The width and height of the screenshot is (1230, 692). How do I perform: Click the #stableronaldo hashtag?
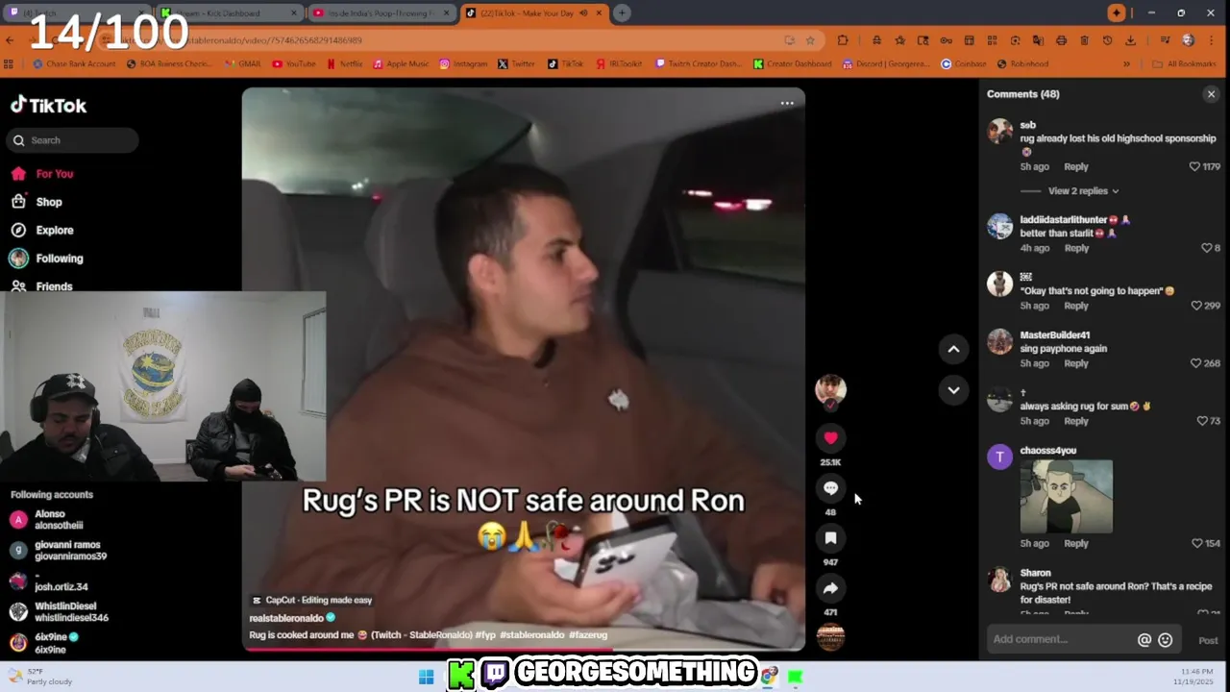click(x=532, y=635)
